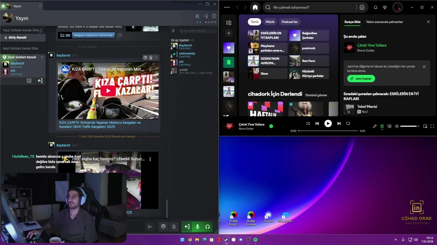
Task: Open Beğenilen Şarkılar tile
Action: (309, 35)
